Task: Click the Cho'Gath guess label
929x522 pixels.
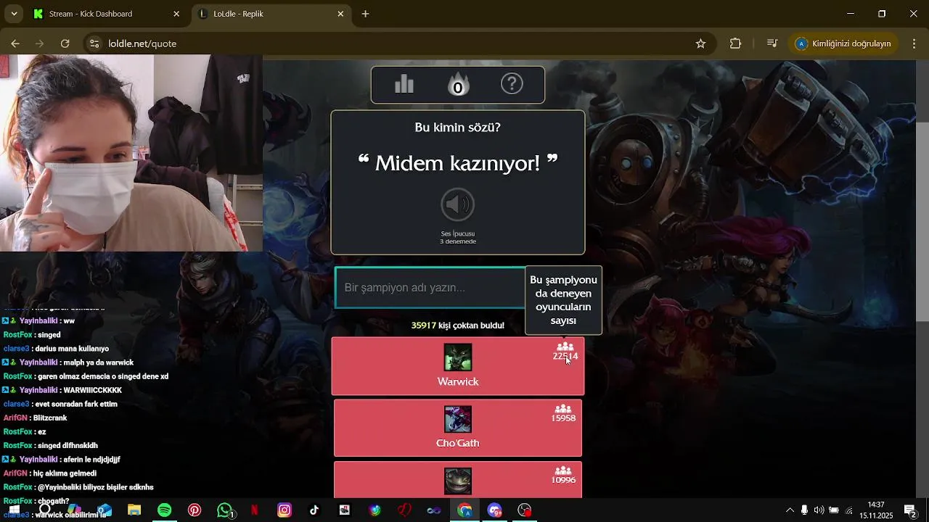Action: pos(458,443)
